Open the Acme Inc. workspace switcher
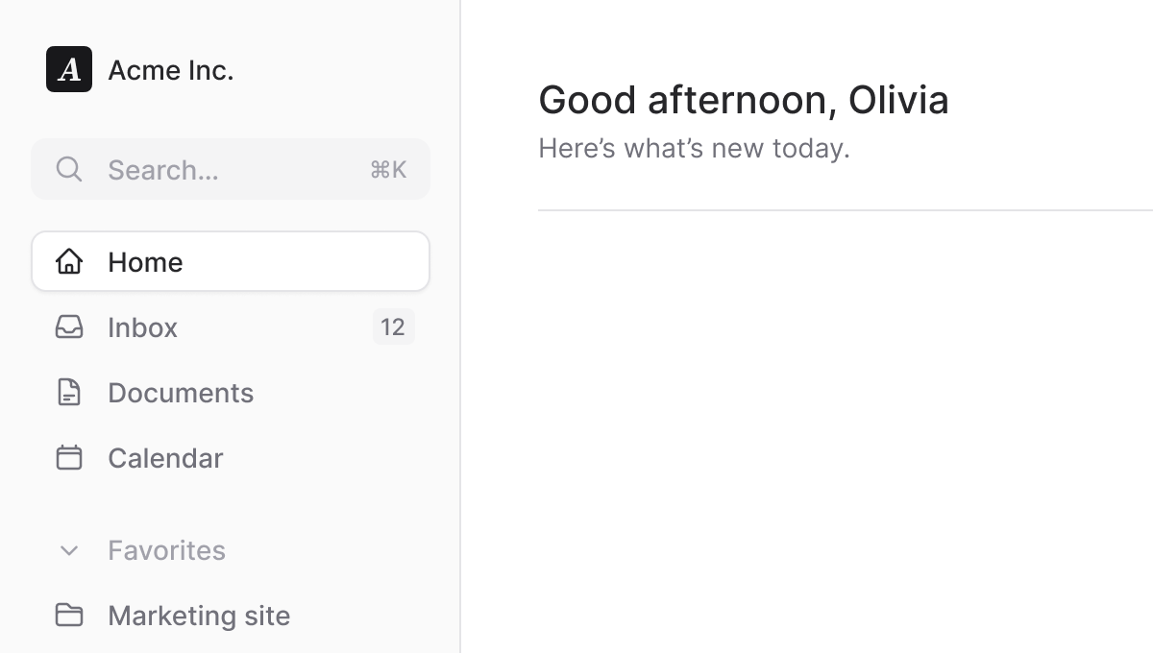 pos(171,70)
